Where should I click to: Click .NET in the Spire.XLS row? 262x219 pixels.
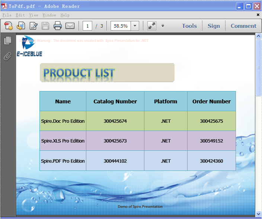166,141
